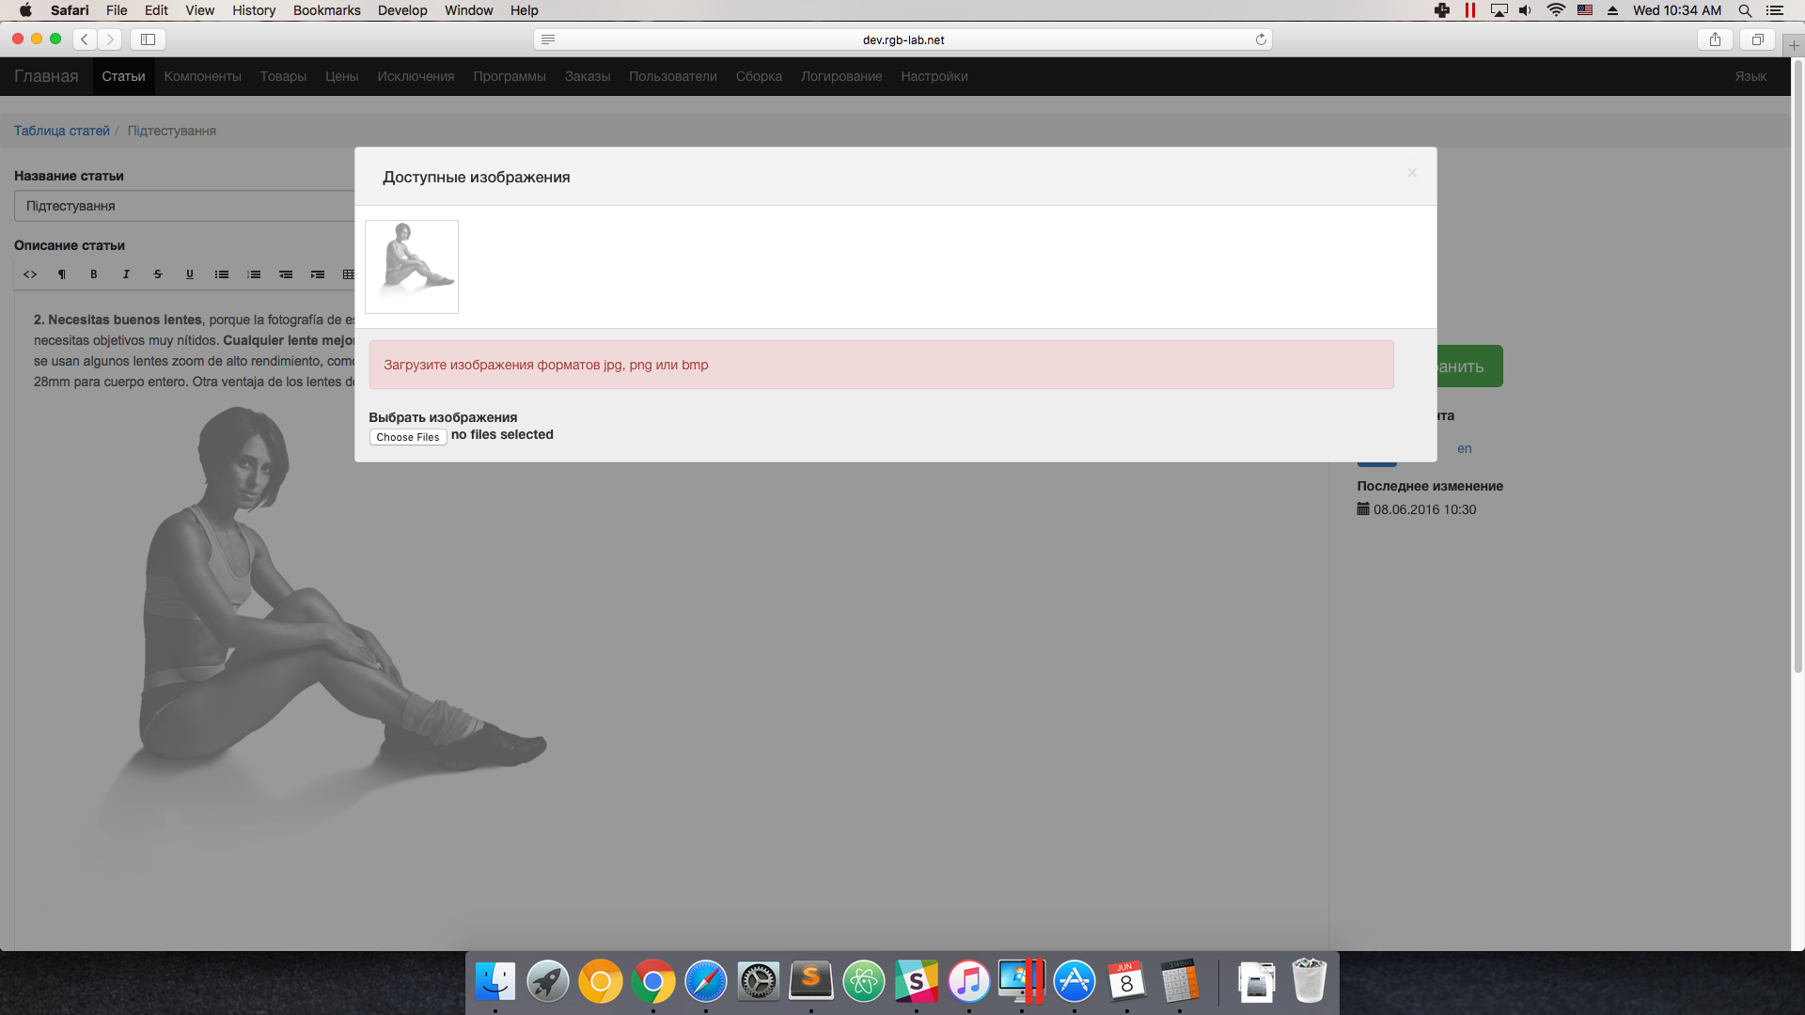Select the uploaded woman image thumbnail
The width and height of the screenshot is (1805, 1015).
(412, 267)
